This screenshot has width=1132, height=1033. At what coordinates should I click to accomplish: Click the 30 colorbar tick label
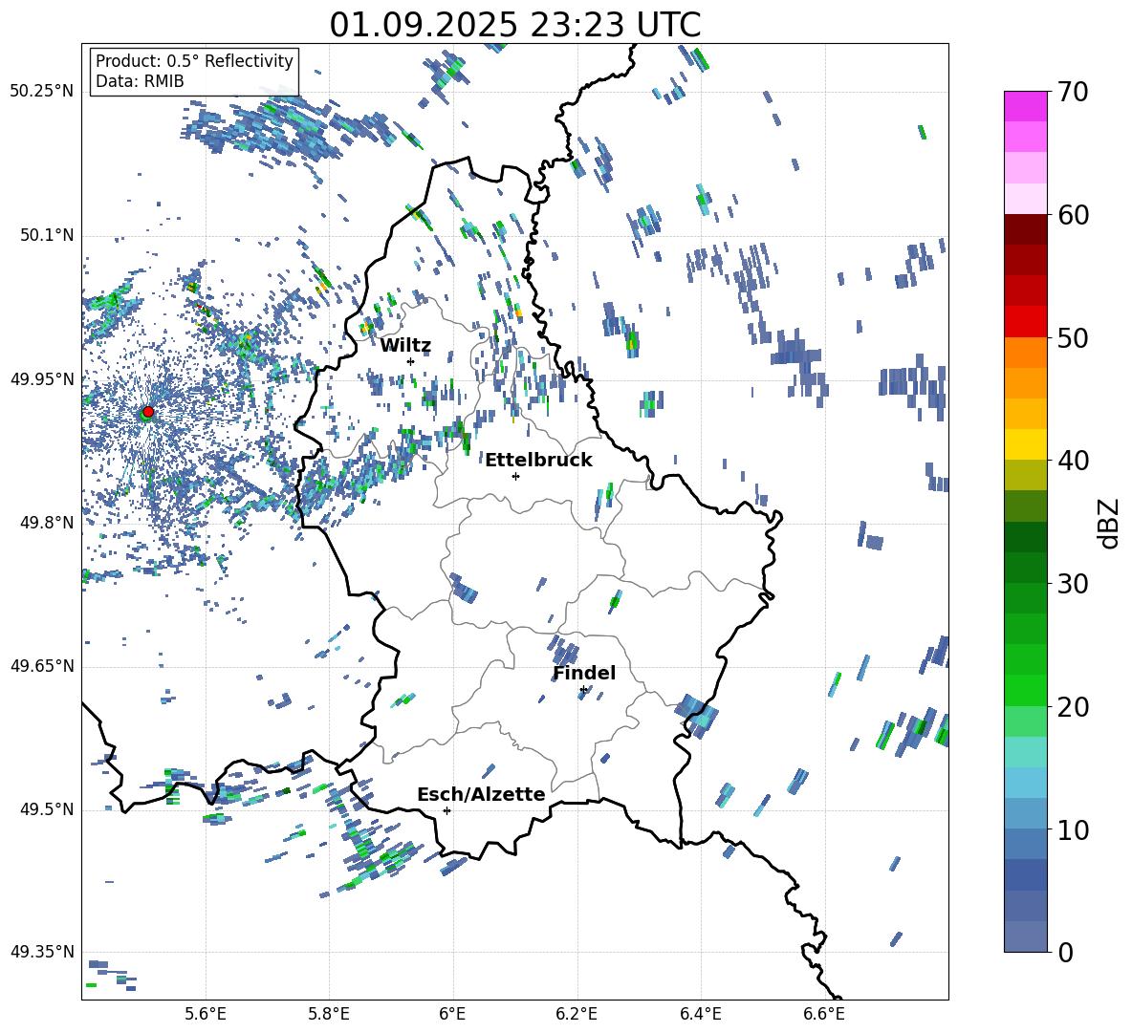1073,584
